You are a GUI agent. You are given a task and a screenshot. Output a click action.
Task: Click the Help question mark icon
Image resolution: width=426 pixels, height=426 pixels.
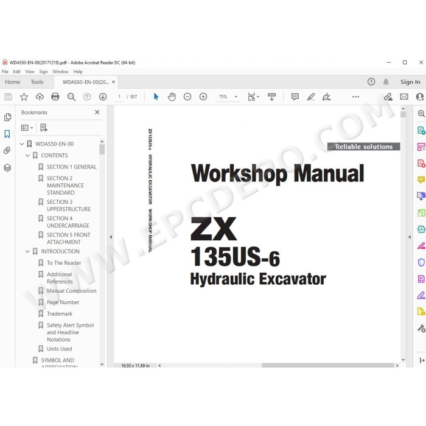[371, 82]
